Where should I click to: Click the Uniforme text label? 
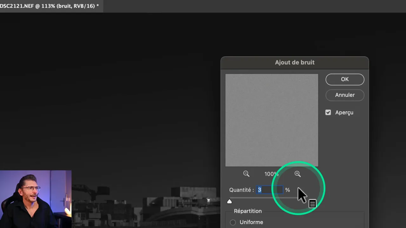(251, 222)
